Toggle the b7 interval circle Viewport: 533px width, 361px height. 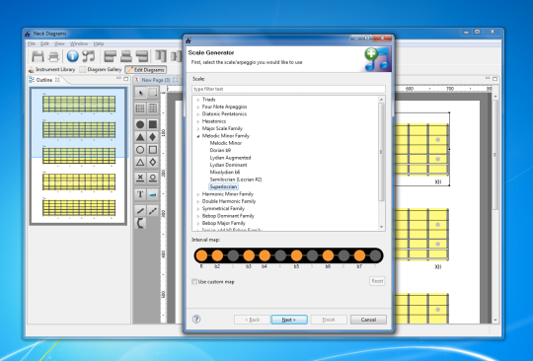pyautogui.click(x=359, y=255)
